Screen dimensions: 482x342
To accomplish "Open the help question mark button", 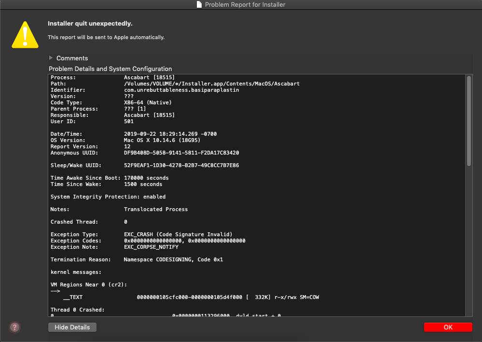I will click(14, 327).
